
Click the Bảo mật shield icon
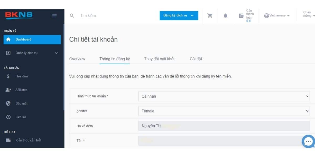click(8, 103)
